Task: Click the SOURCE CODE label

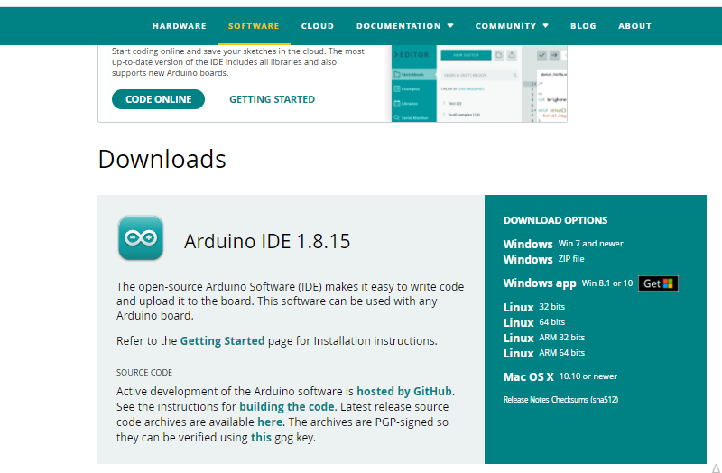Action: pyautogui.click(x=144, y=372)
